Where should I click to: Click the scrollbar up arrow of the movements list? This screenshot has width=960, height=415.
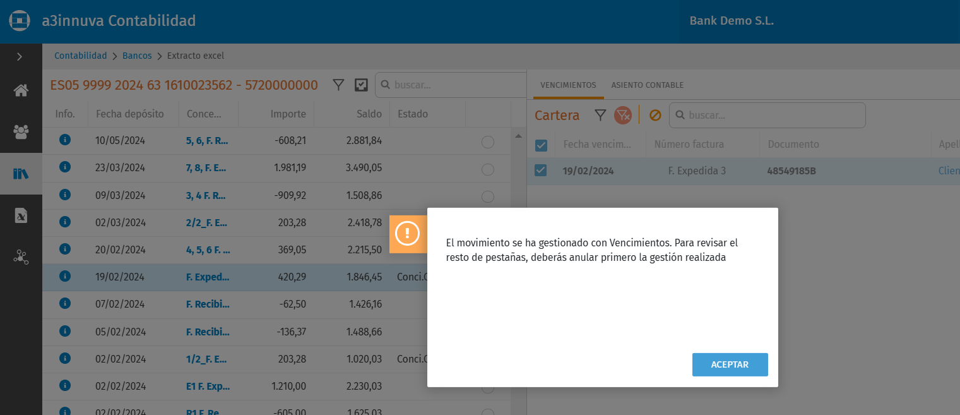coord(519,136)
